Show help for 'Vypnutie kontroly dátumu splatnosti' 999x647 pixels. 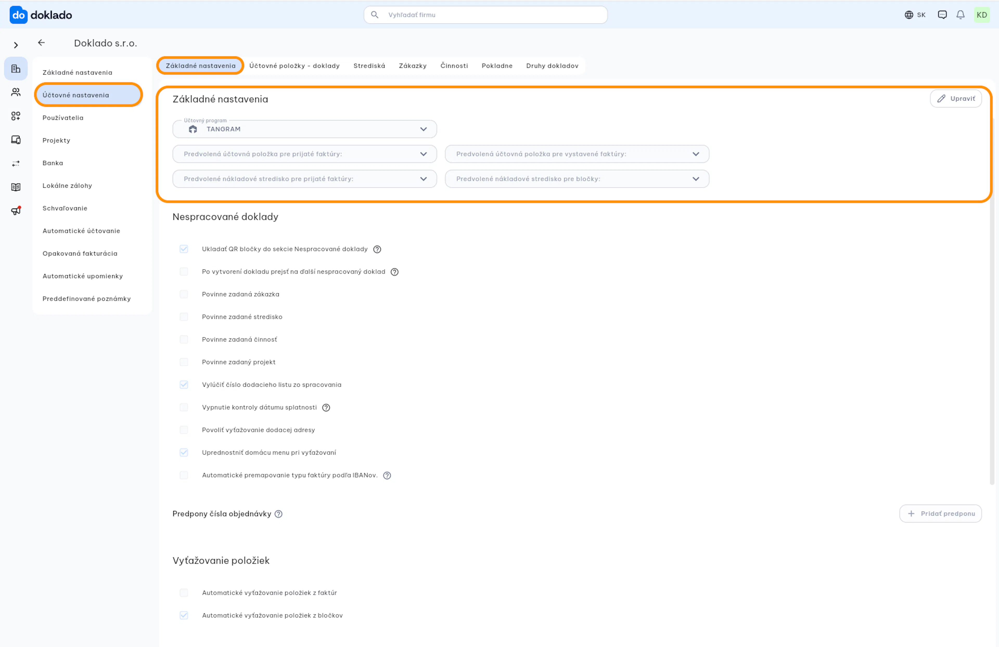click(x=326, y=407)
